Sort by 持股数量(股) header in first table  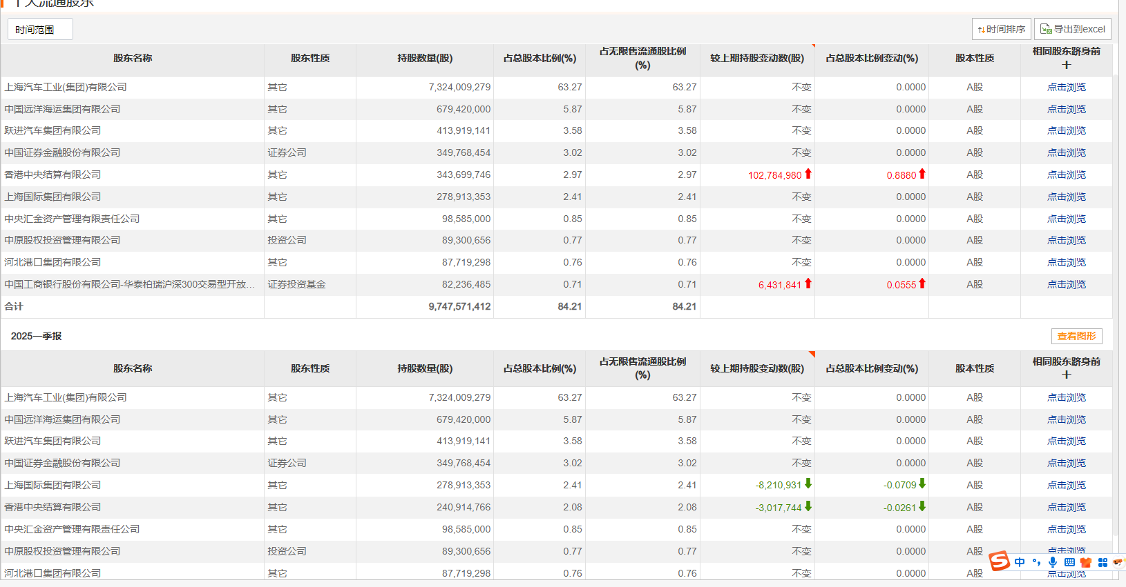pyautogui.click(x=425, y=58)
